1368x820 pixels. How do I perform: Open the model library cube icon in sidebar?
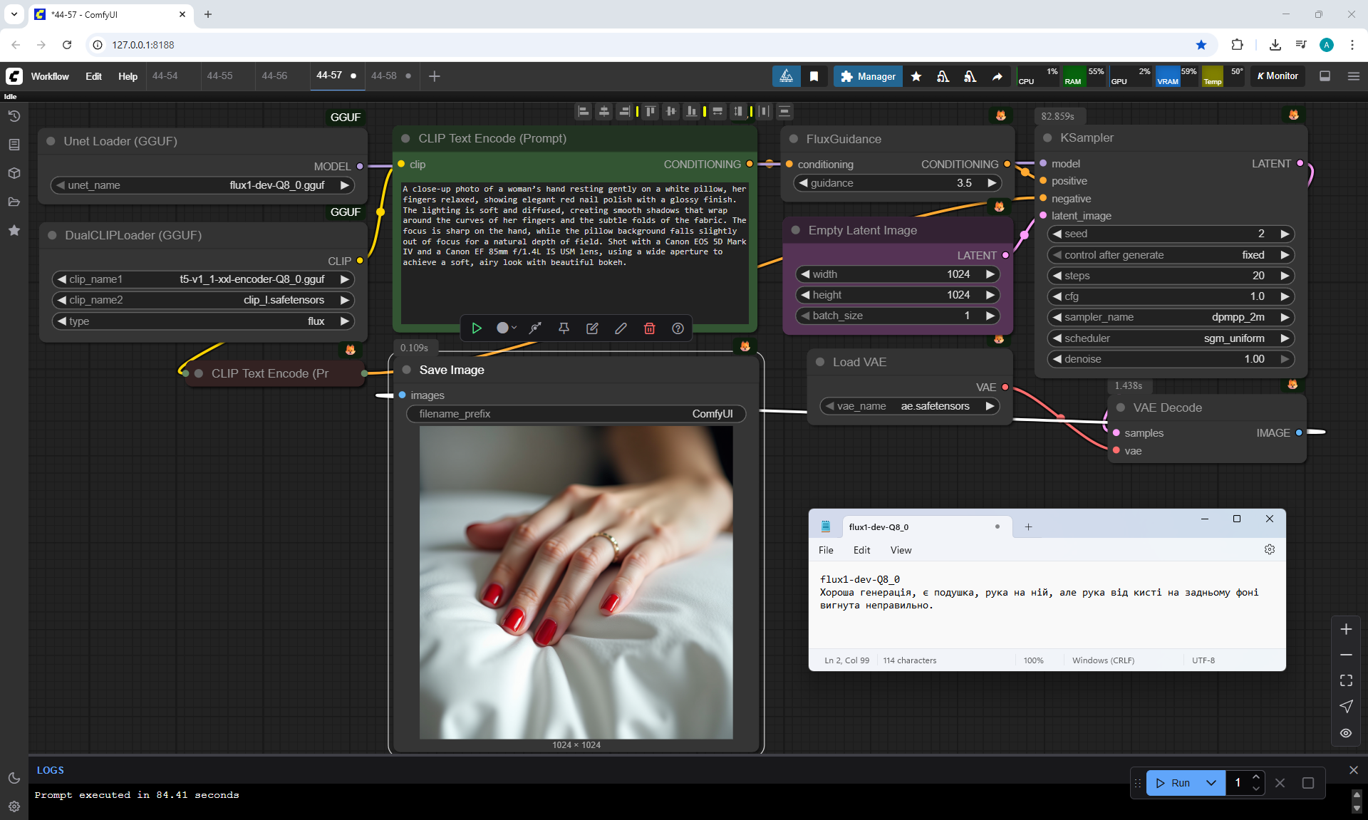tap(14, 173)
